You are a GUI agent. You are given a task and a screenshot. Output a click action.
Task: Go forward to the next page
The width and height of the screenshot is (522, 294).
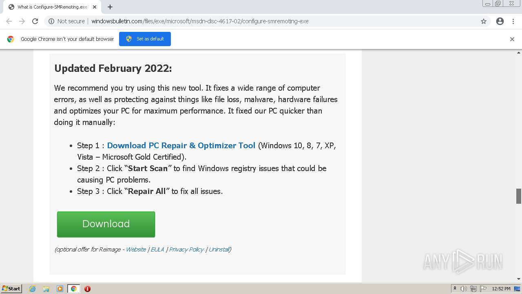(x=22, y=21)
